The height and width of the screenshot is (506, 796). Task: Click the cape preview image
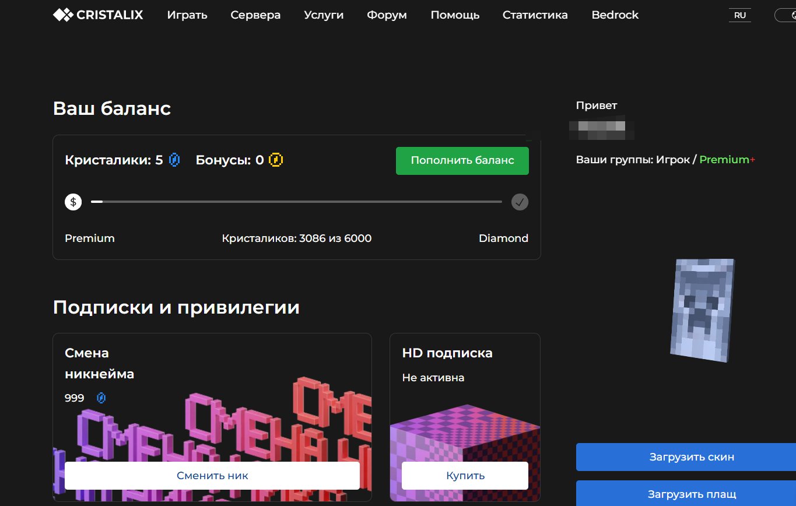[x=702, y=310]
